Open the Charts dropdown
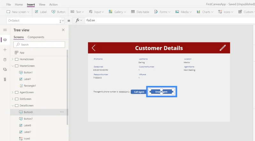Screen dimensions: 255x141 205,12
